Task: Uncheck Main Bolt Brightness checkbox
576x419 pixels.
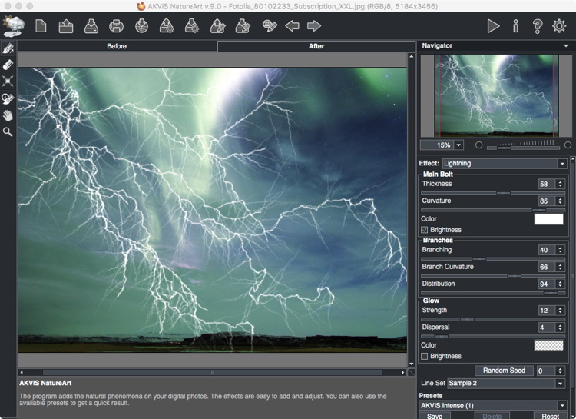Action: click(425, 230)
